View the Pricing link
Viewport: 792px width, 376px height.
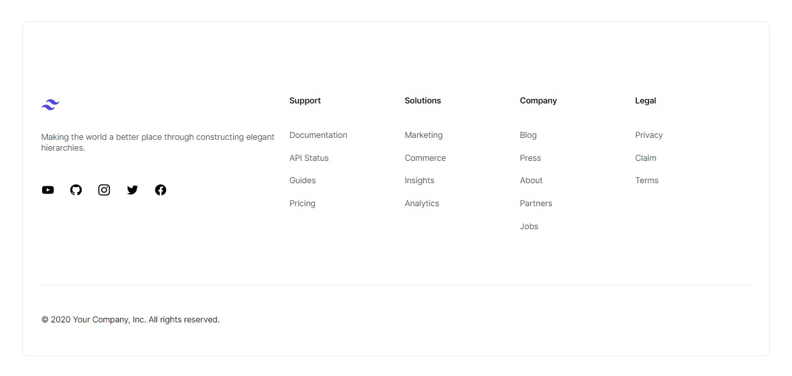(302, 203)
